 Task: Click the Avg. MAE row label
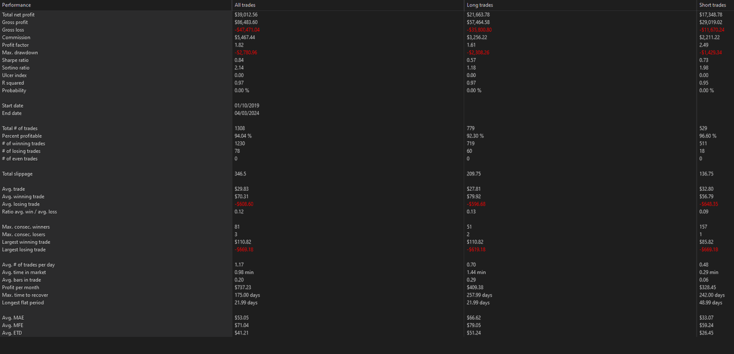point(14,317)
